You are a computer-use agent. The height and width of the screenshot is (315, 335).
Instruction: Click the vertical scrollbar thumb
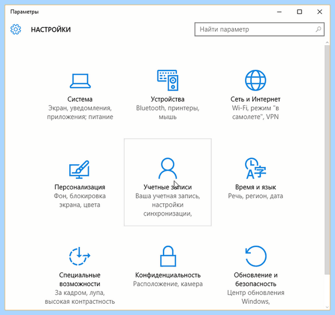[327, 160]
